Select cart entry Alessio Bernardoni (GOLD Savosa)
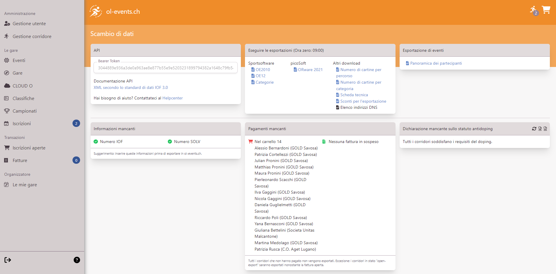The image size is (556, 274). [286, 148]
